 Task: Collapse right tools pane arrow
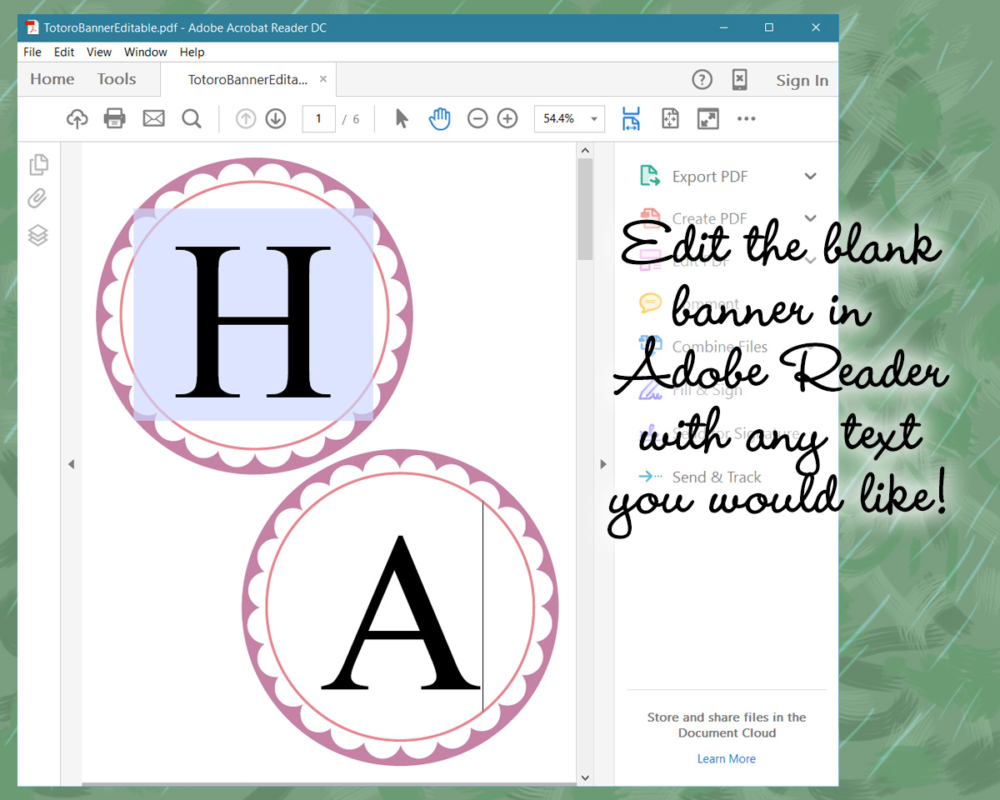click(x=603, y=464)
